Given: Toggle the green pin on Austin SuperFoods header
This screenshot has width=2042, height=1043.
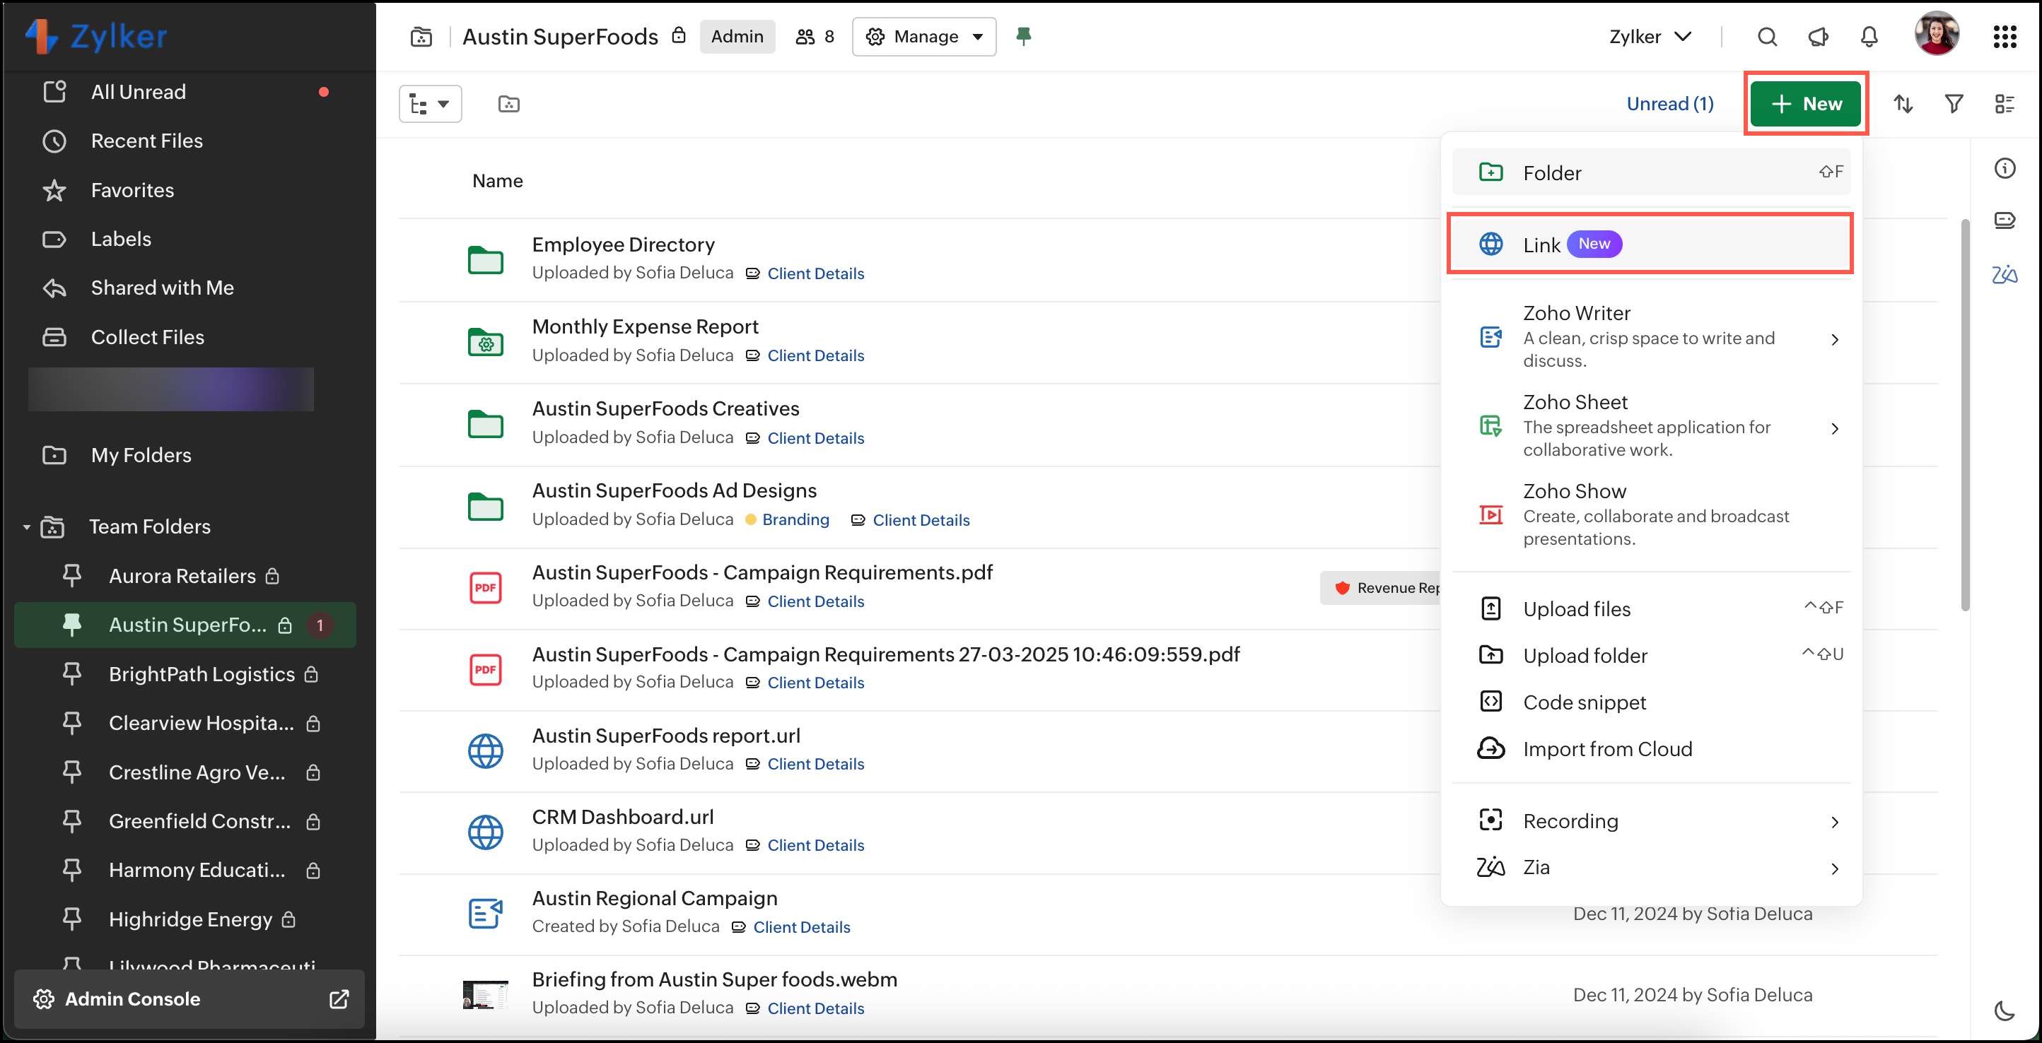Looking at the screenshot, I should point(1023,37).
